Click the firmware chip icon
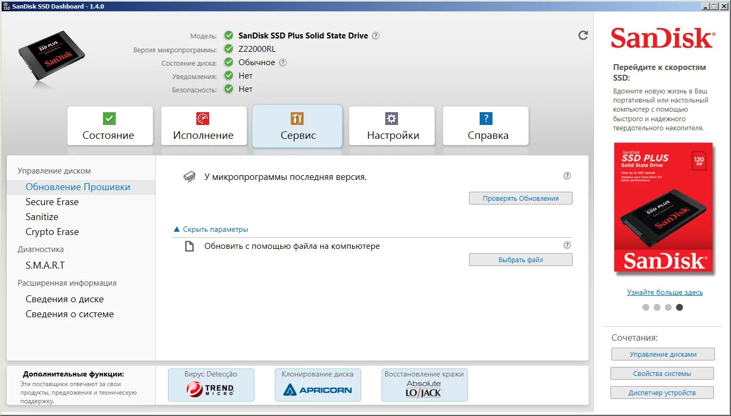This screenshot has height=416, width=731. click(189, 177)
